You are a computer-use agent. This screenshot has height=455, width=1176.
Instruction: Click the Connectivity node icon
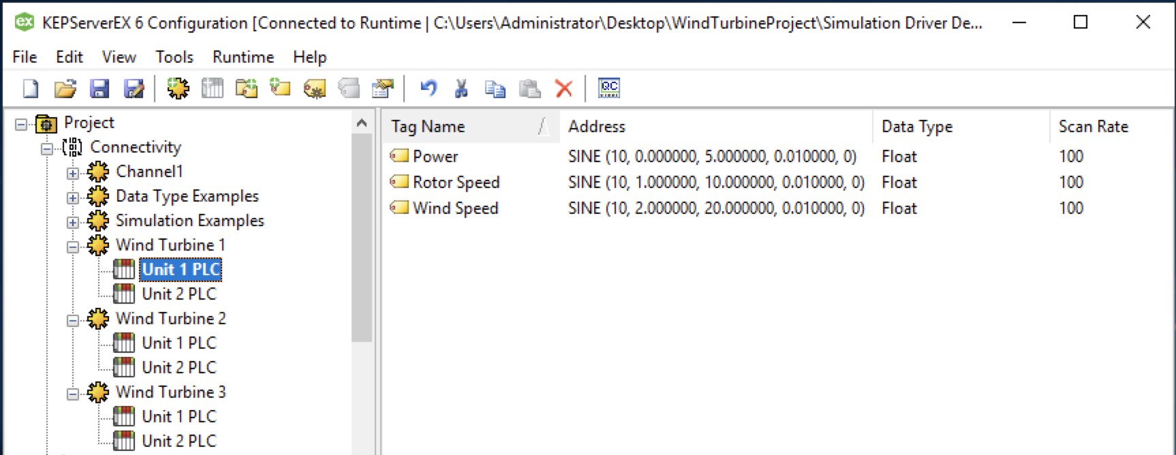point(72,147)
